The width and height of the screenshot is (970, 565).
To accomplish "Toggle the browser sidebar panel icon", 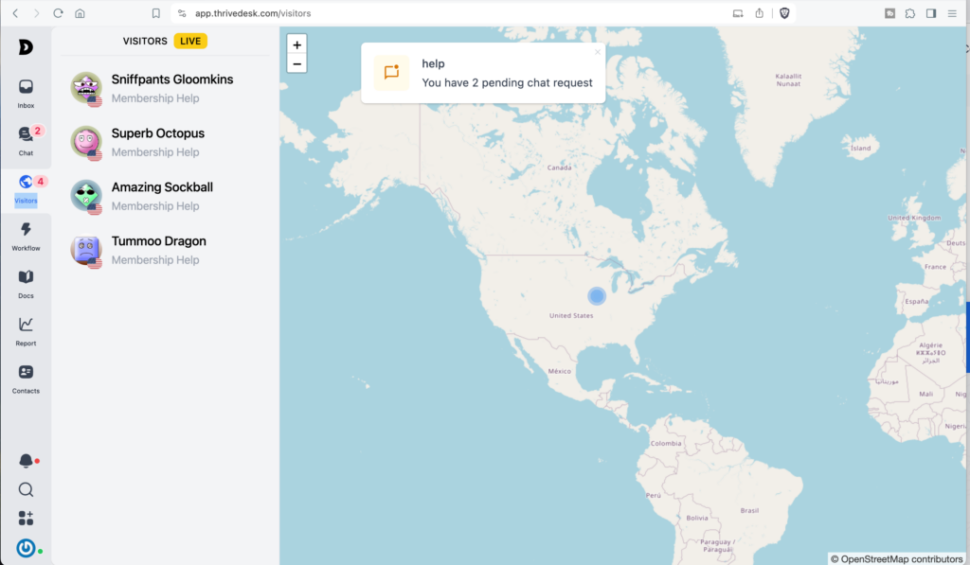I will tap(929, 13).
